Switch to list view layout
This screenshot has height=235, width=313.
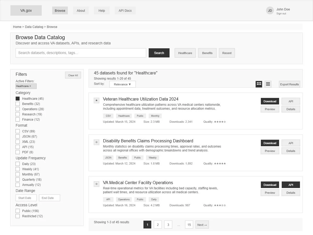[x=268, y=84]
